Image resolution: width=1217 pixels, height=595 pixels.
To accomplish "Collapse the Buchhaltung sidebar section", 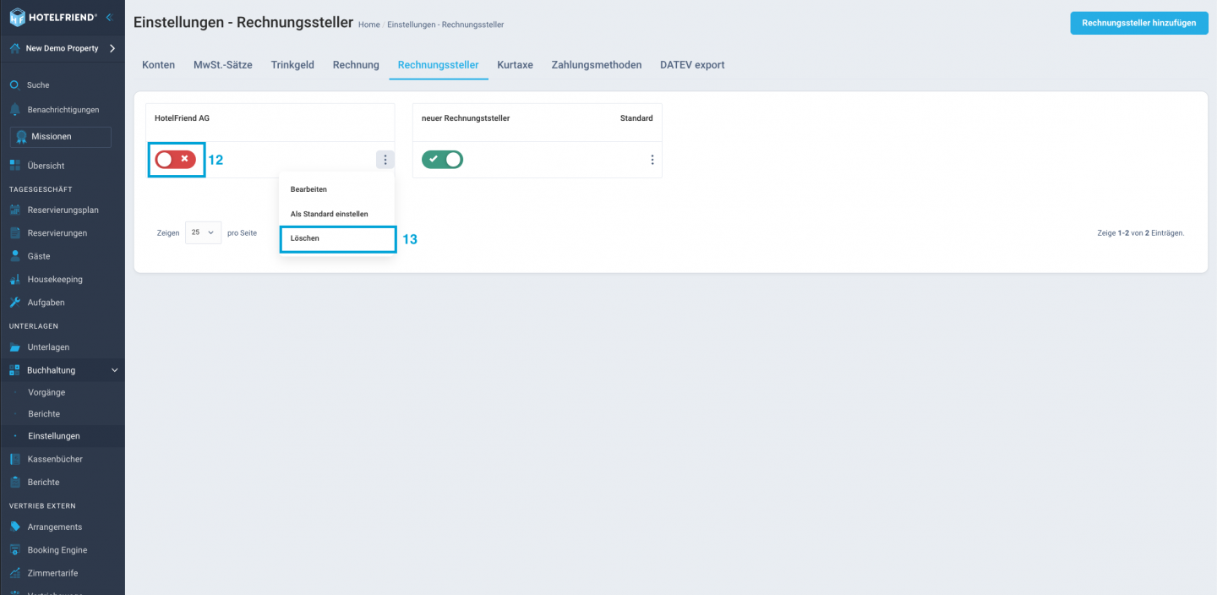I will [115, 370].
